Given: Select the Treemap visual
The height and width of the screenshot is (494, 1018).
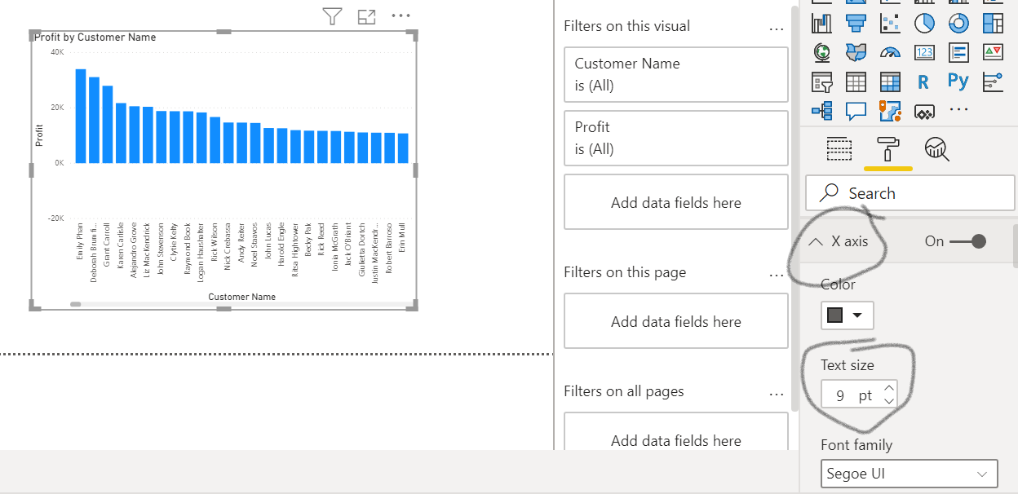Looking at the screenshot, I should (993, 21).
